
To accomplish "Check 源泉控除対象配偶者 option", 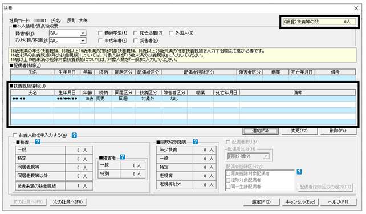I will point(228,174).
